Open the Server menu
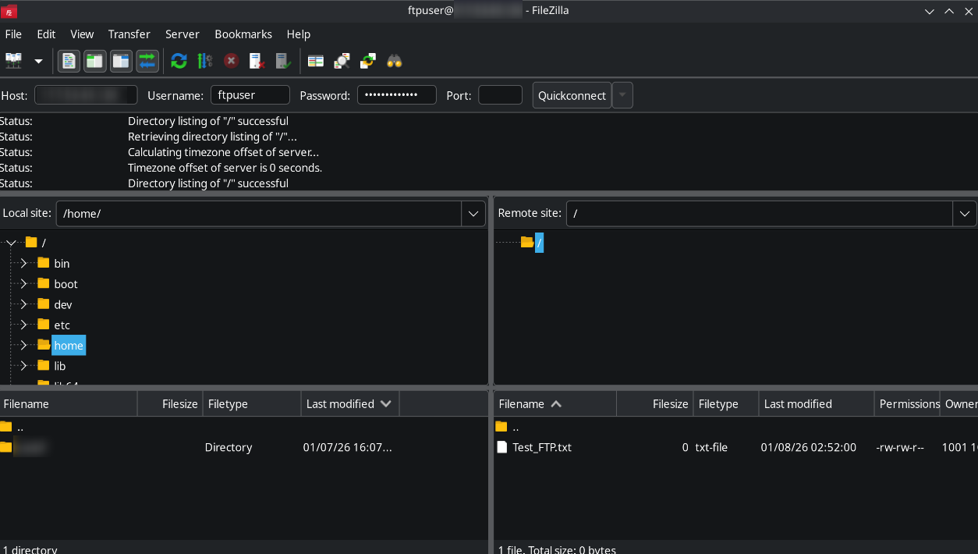 pos(182,34)
